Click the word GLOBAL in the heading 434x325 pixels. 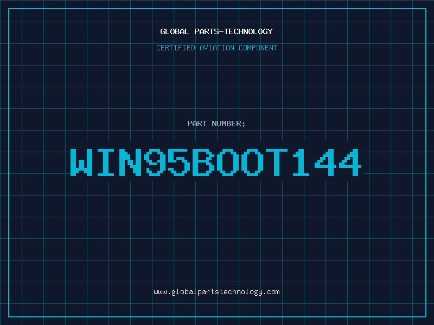(x=175, y=31)
